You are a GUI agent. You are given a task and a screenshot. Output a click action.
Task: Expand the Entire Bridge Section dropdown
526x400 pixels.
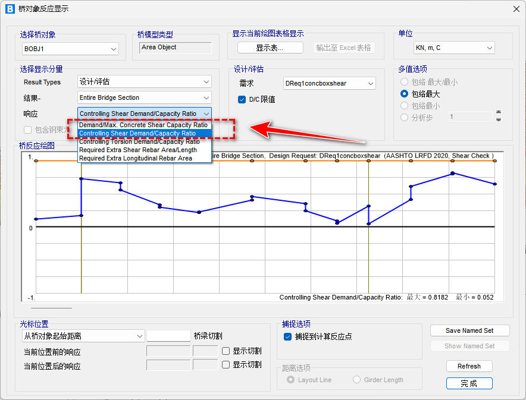[x=145, y=97]
